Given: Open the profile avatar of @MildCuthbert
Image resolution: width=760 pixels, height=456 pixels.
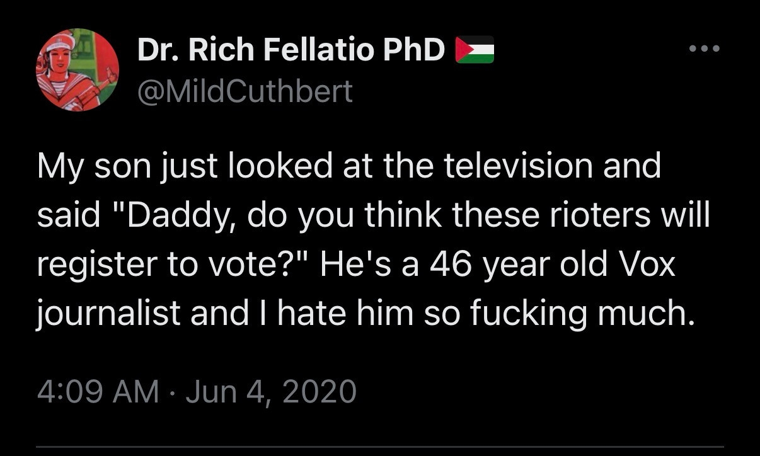Looking at the screenshot, I should pyautogui.click(x=78, y=71).
